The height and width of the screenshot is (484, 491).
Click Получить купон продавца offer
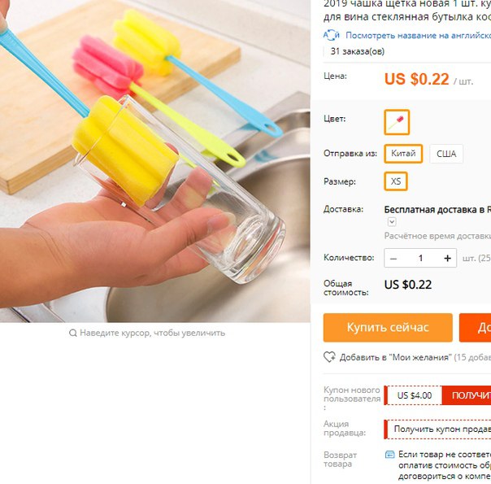(442, 429)
